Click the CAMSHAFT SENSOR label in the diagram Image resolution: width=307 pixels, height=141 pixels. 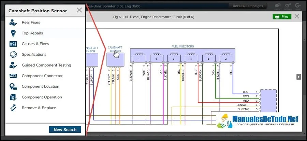coord(115,49)
